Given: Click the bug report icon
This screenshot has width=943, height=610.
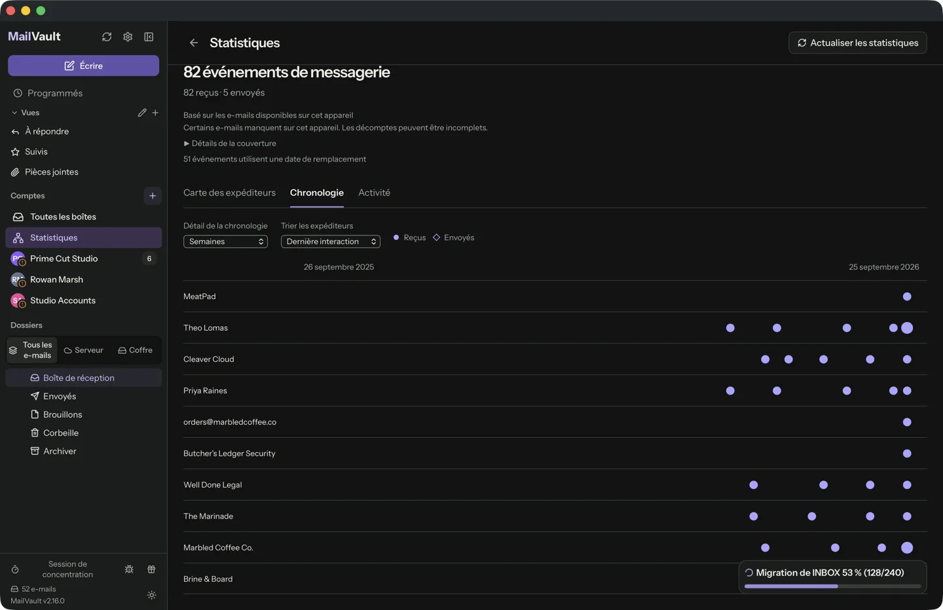Looking at the screenshot, I should (129, 569).
